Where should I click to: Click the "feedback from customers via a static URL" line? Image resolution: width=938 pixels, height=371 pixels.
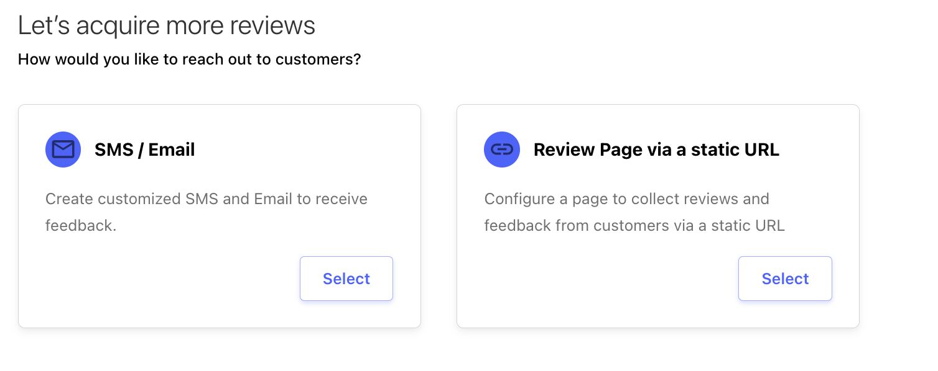(x=634, y=225)
